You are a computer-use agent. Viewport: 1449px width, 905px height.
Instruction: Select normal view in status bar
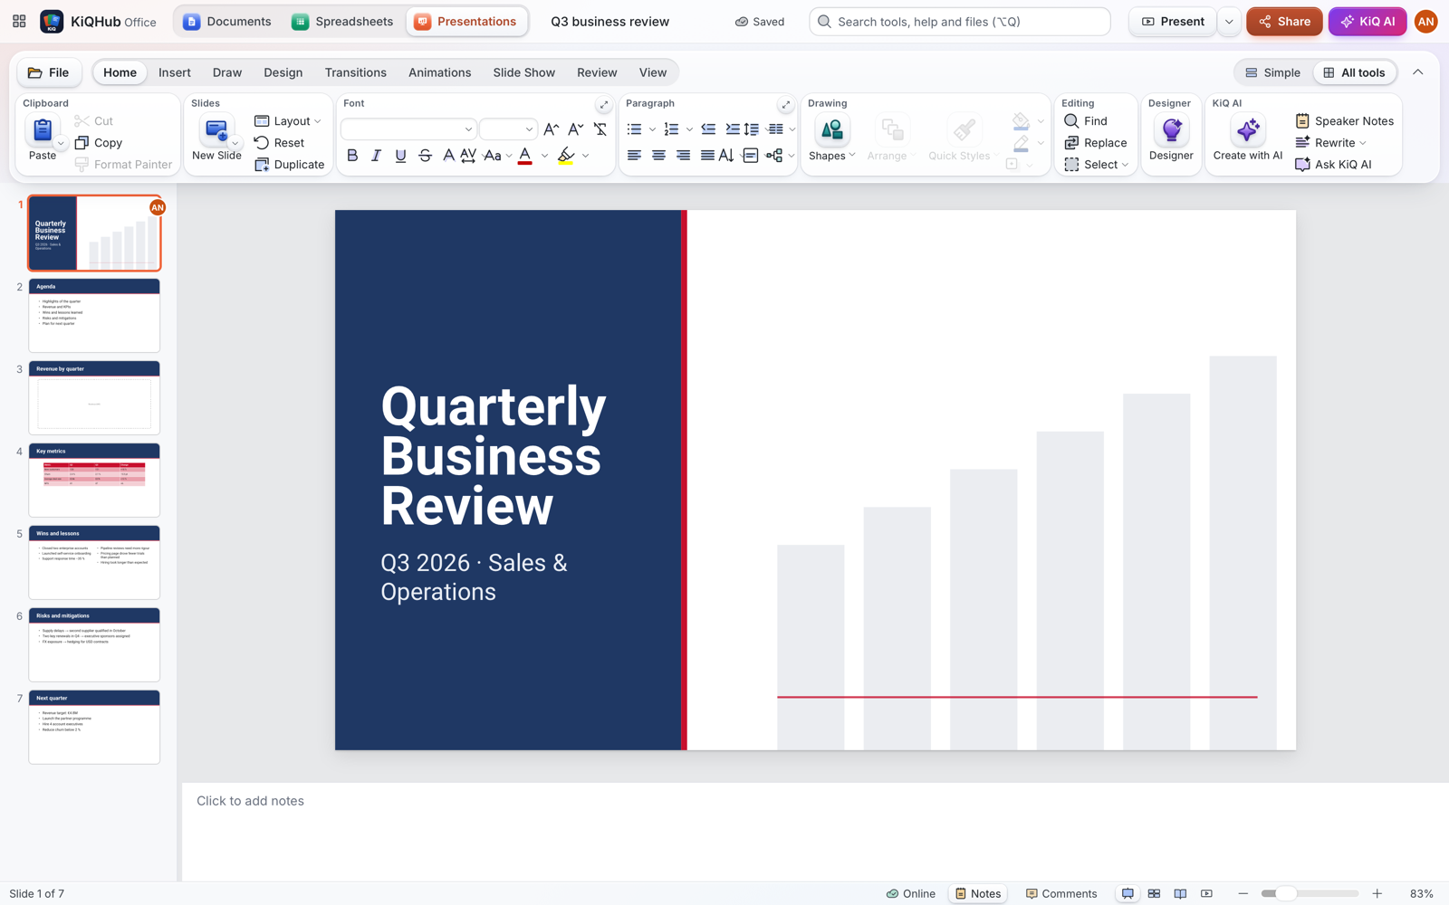[x=1128, y=893]
